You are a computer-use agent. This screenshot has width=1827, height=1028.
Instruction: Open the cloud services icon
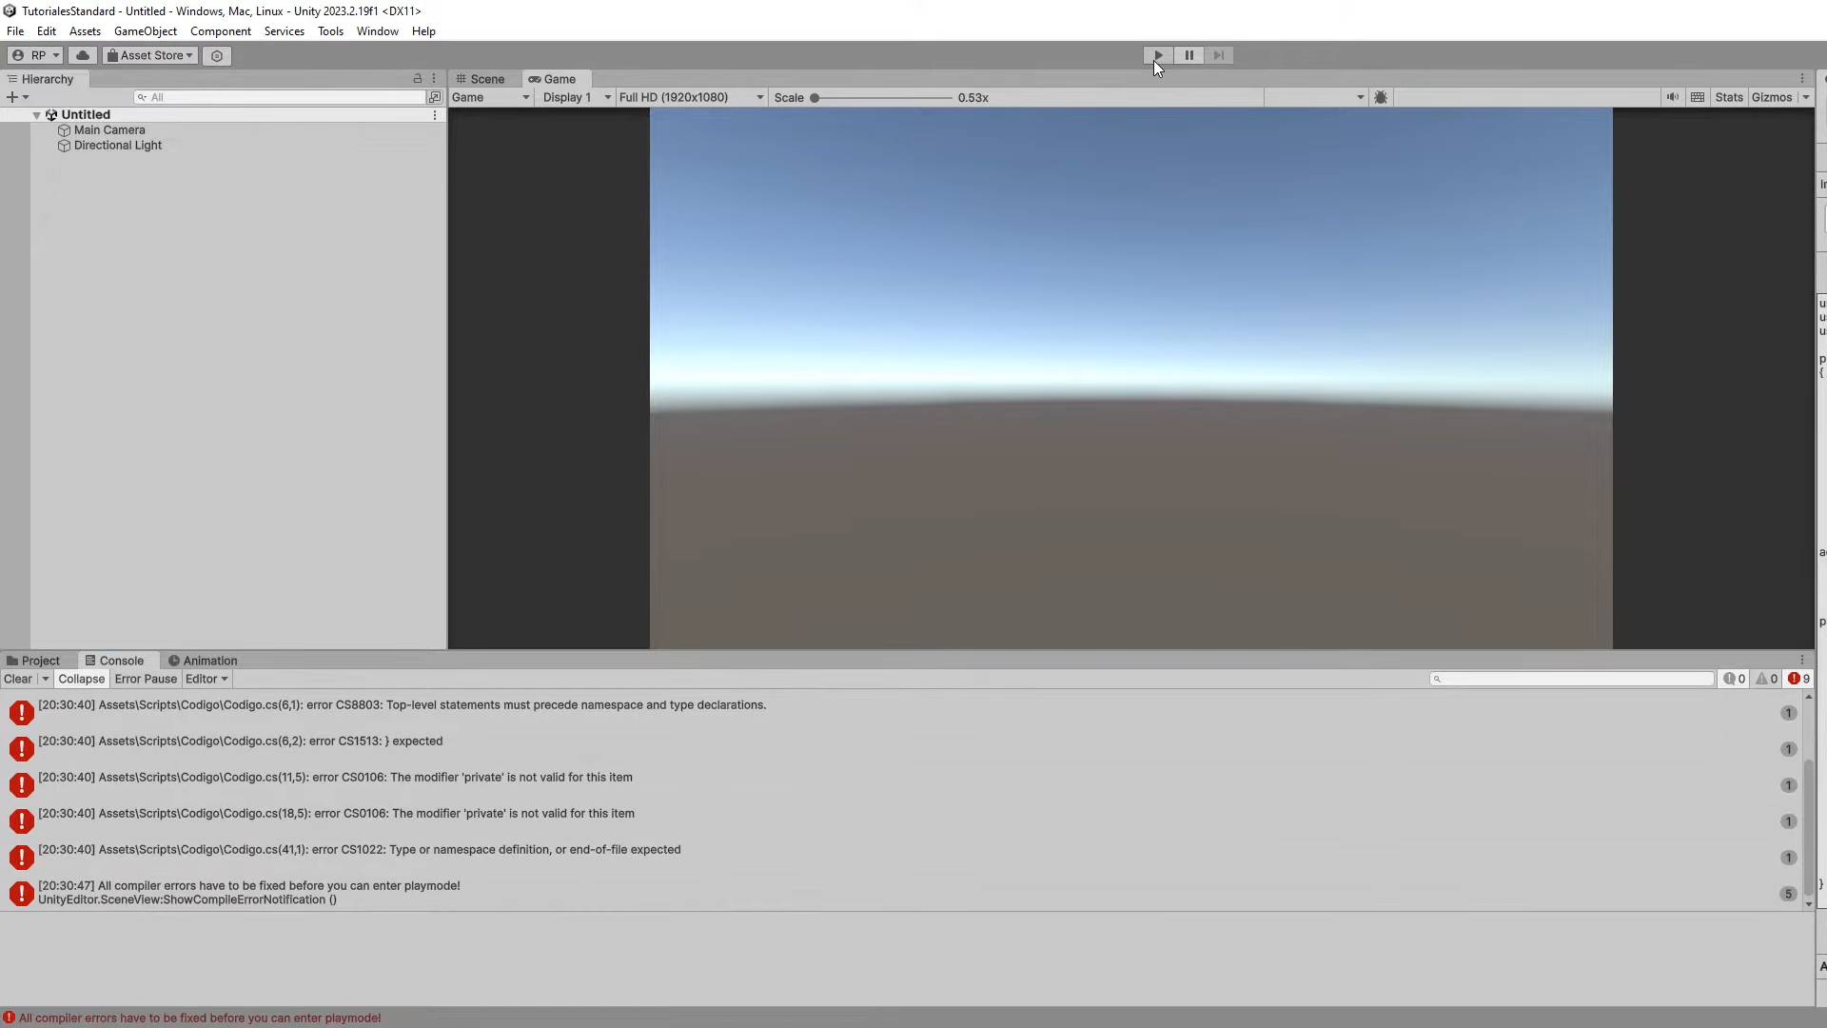point(83,55)
